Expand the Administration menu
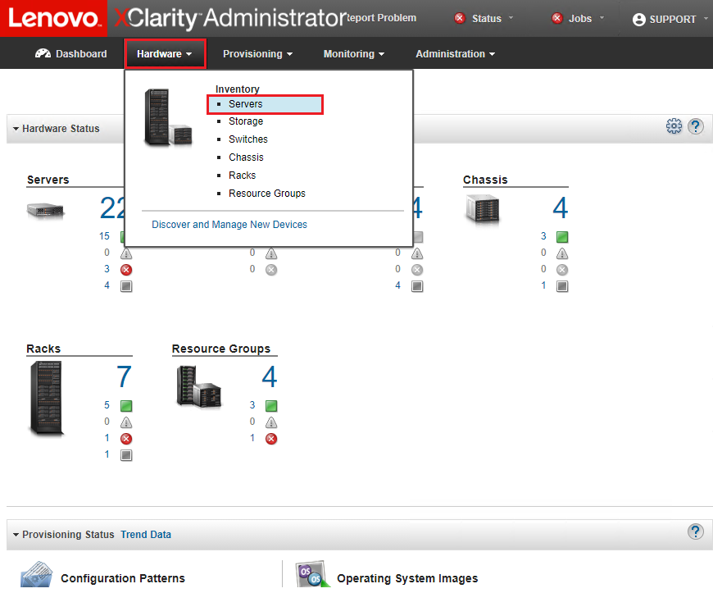The image size is (713, 593). coord(455,53)
